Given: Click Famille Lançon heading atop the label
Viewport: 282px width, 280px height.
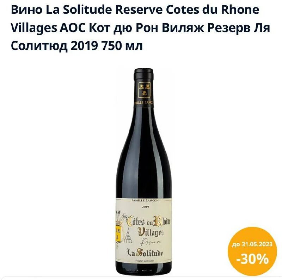Looking at the screenshot, I should click(x=145, y=200).
